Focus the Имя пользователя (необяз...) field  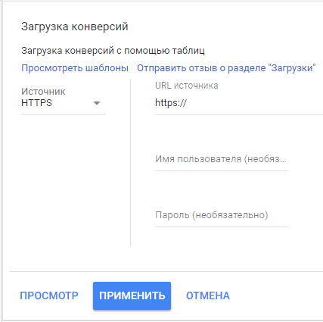[x=222, y=159]
